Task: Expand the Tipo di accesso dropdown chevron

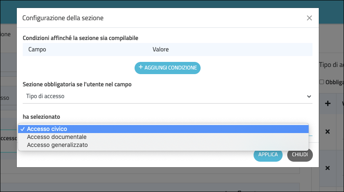Action: (x=309, y=96)
